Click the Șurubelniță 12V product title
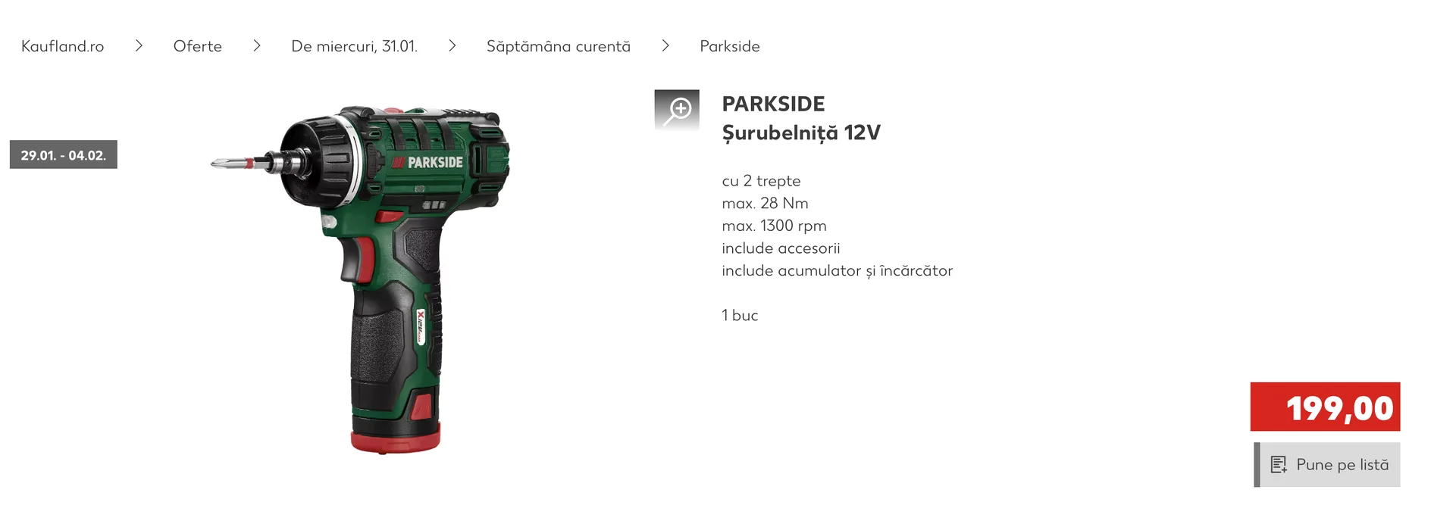Screen dimensions: 1456x530 801,133
